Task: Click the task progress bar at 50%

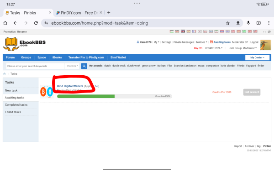Action: point(115,96)
